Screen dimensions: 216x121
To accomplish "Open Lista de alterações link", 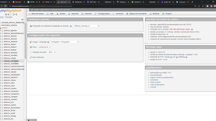I will [157, 85].
